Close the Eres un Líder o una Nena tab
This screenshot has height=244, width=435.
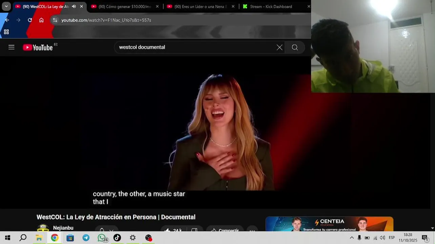233,6
